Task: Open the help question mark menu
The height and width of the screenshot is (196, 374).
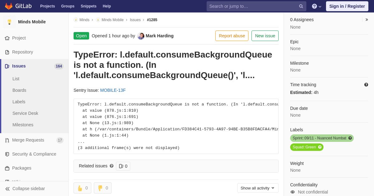Action: 317,6
